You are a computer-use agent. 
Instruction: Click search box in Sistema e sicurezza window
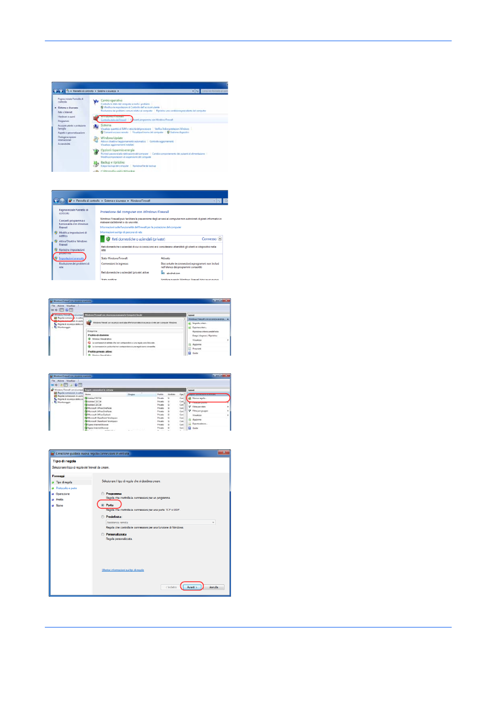(x=214, y=91)
